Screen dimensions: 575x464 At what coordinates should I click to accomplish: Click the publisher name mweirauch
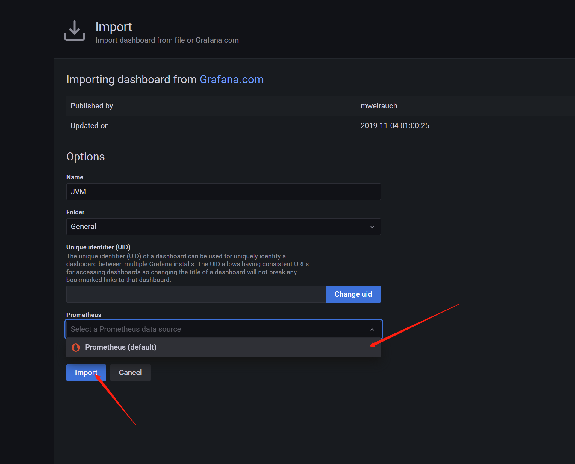click(x=379, y=106)
